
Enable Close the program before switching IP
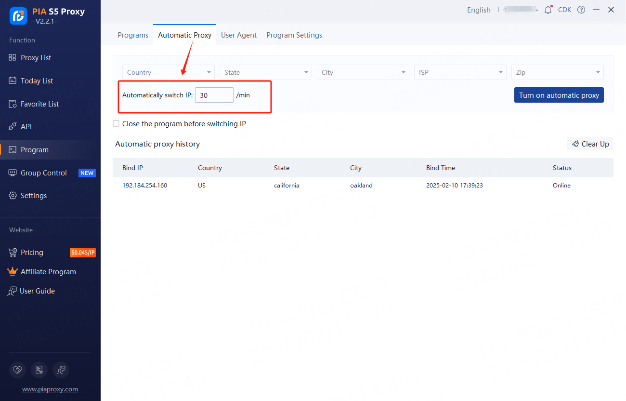pos(116,124)
